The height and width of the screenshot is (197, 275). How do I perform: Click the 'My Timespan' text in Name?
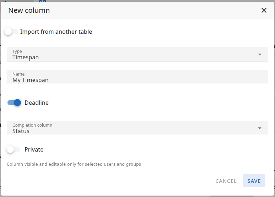[31, 80]
